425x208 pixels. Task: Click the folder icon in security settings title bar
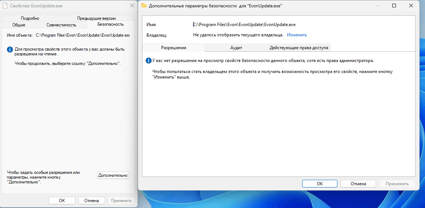144,6
